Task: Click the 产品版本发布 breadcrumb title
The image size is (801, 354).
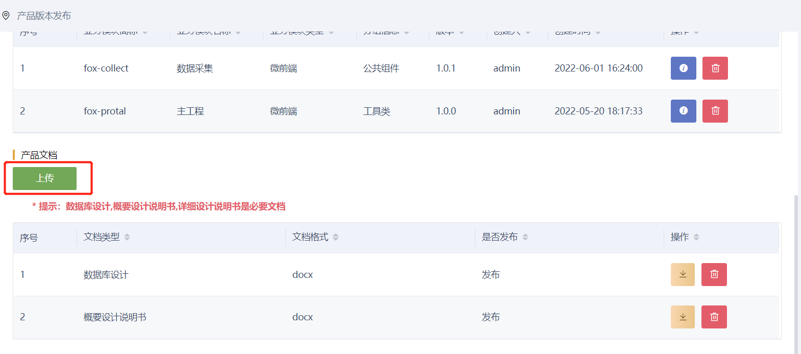Action: (44, 16)
